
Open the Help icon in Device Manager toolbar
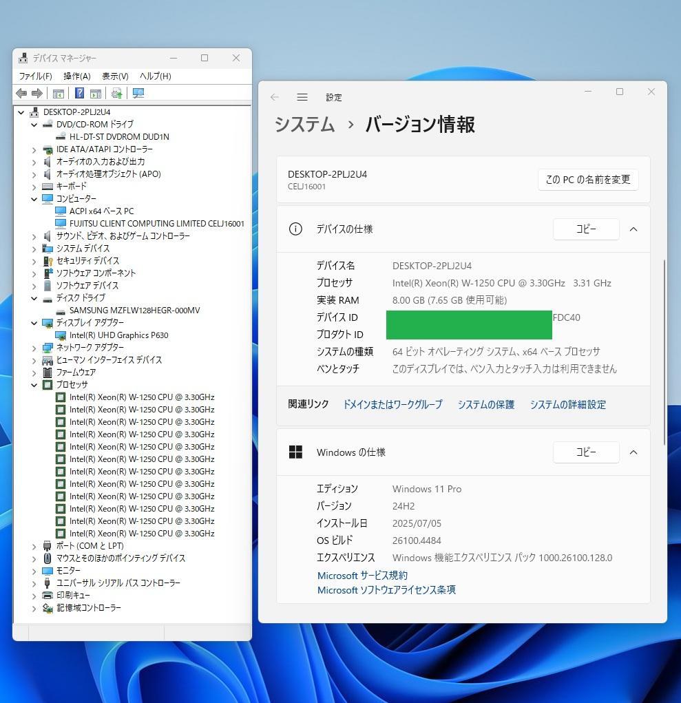pyautogui.click(x=78, y=93)
